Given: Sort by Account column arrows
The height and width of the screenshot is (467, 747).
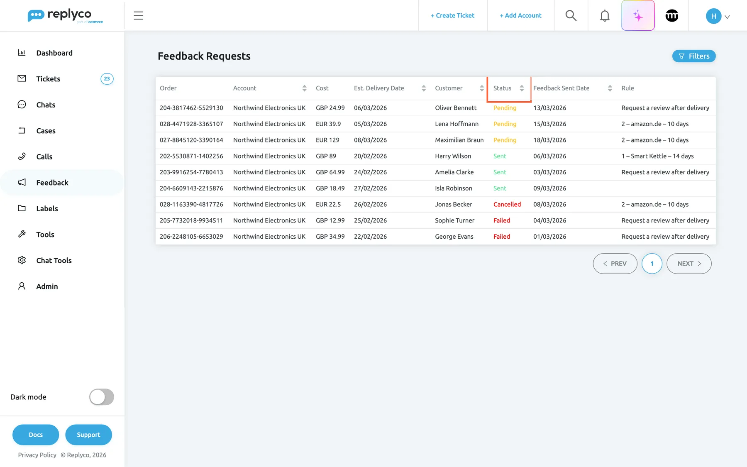Looking at the screenshot, I should (304, 88).
